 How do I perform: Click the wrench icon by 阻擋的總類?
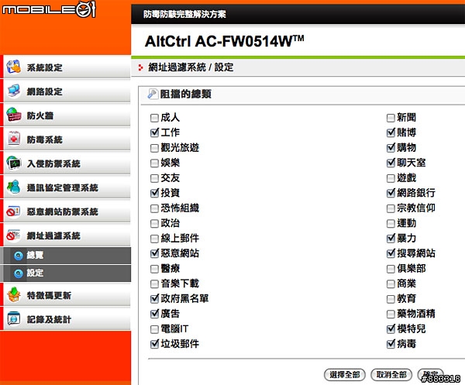tap(153, 94)
